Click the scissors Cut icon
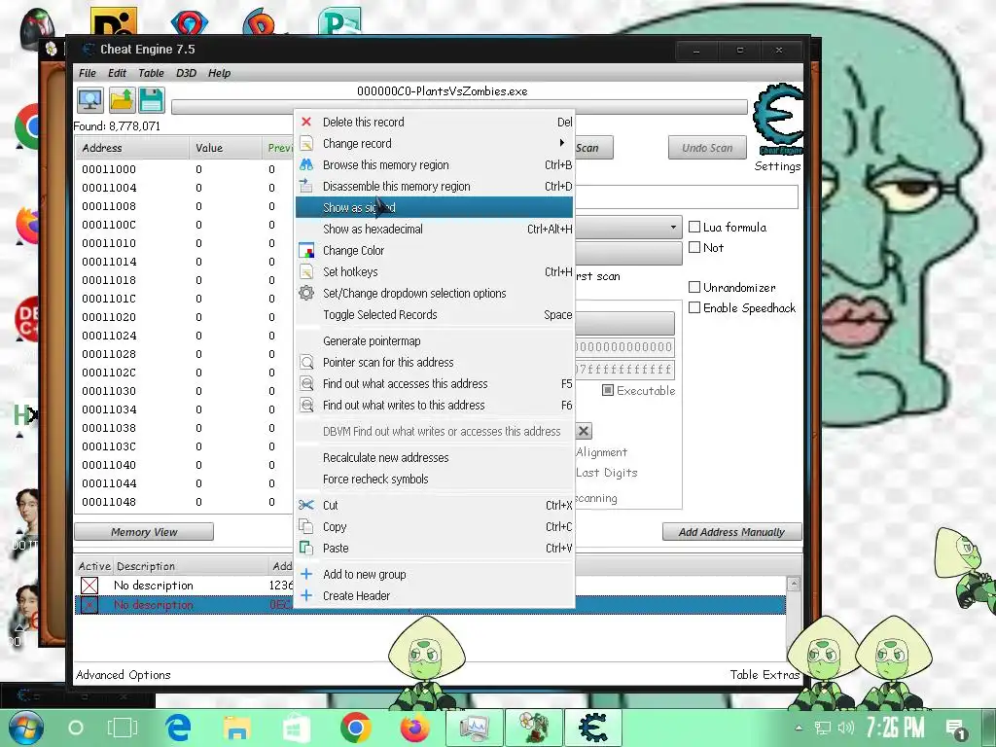The height and width of the screenshot is (747, 996). tap(306, 505)
